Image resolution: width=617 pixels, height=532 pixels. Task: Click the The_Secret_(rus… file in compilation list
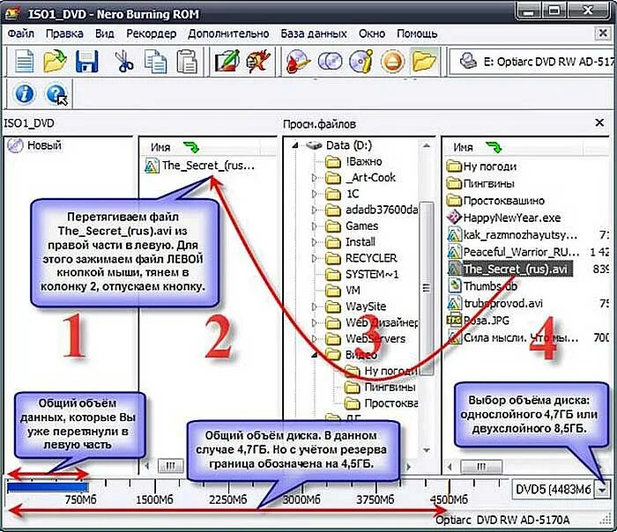(201, 166)
